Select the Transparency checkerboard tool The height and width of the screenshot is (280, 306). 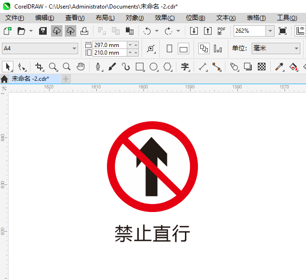coord(262,67)
